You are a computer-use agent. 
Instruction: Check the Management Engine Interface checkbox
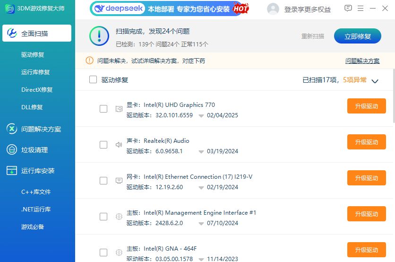click(x=103, y=216)
